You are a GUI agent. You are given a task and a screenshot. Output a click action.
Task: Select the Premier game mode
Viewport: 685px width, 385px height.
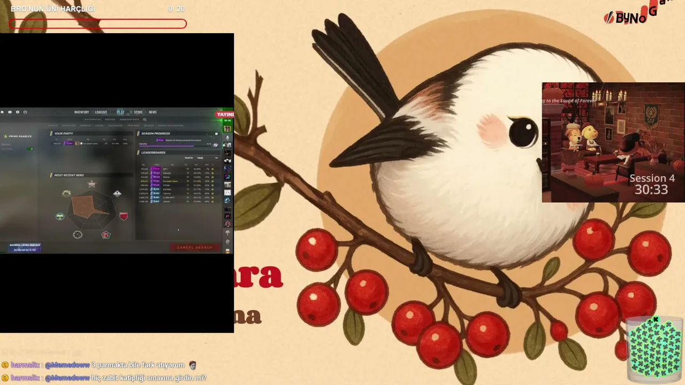[x=52, y=126]
